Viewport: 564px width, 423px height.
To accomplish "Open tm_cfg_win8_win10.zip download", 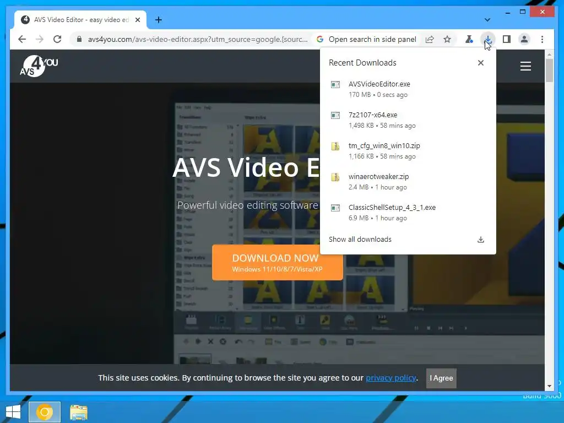I will (x=408, y=151).
